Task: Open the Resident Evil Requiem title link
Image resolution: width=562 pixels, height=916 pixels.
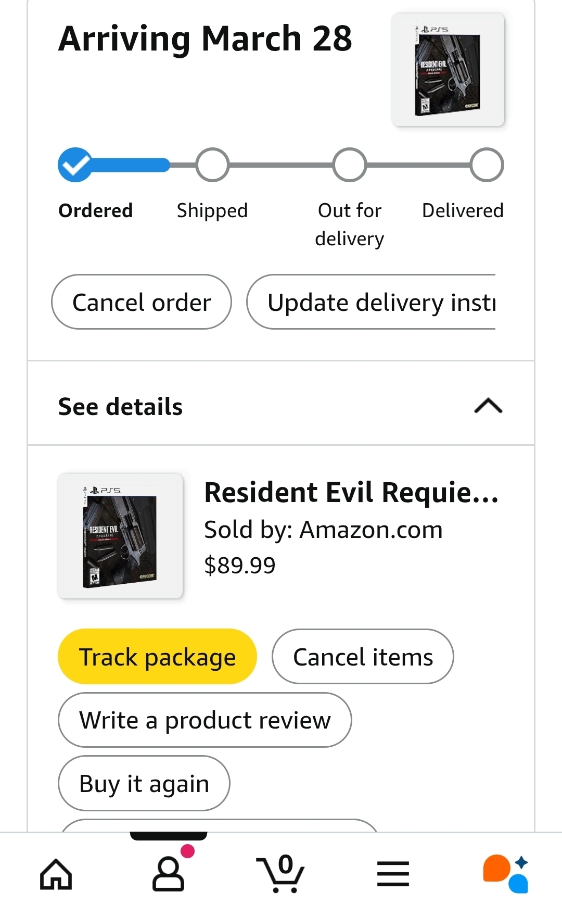Action: [351, 492]
